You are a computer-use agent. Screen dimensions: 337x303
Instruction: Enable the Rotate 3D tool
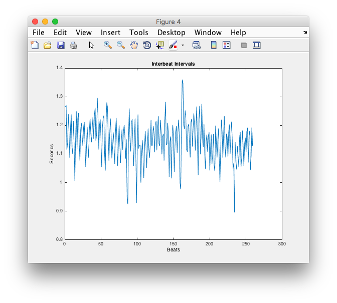click(147, 45)
